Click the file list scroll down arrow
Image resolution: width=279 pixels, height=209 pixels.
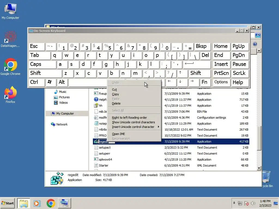tap(259, 168)
